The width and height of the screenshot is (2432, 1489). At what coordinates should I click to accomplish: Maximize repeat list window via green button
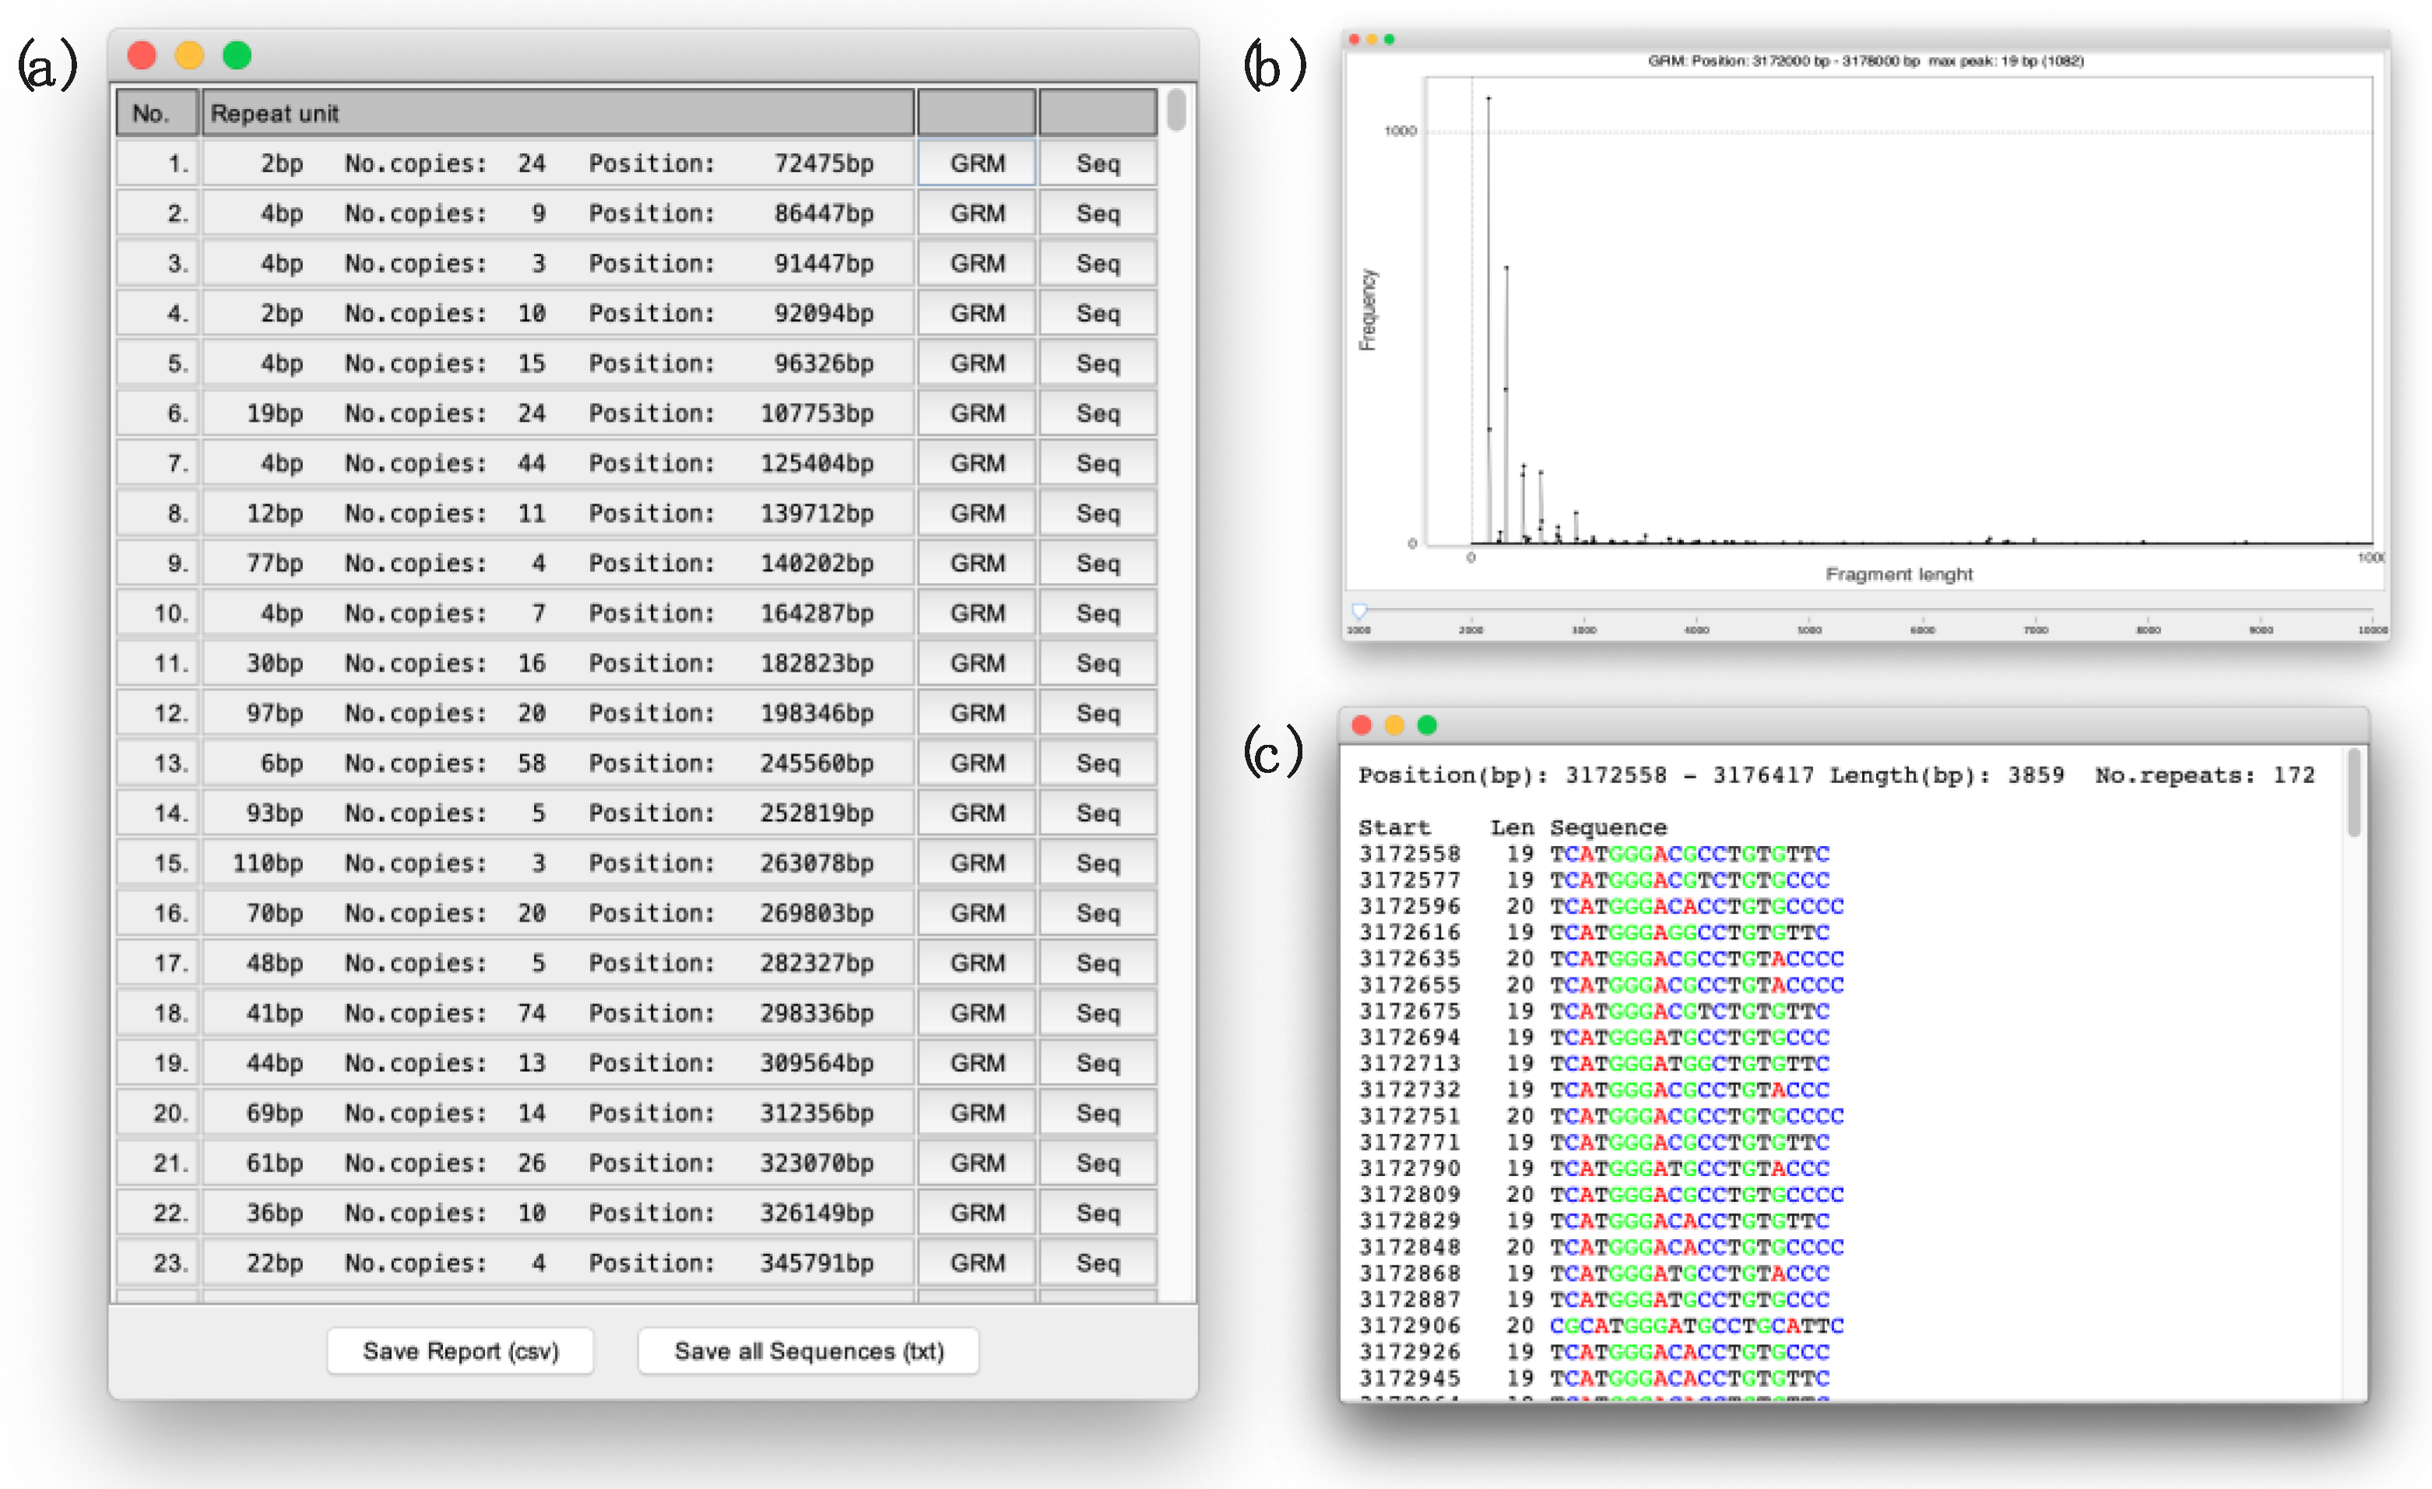tap(237, 55)
